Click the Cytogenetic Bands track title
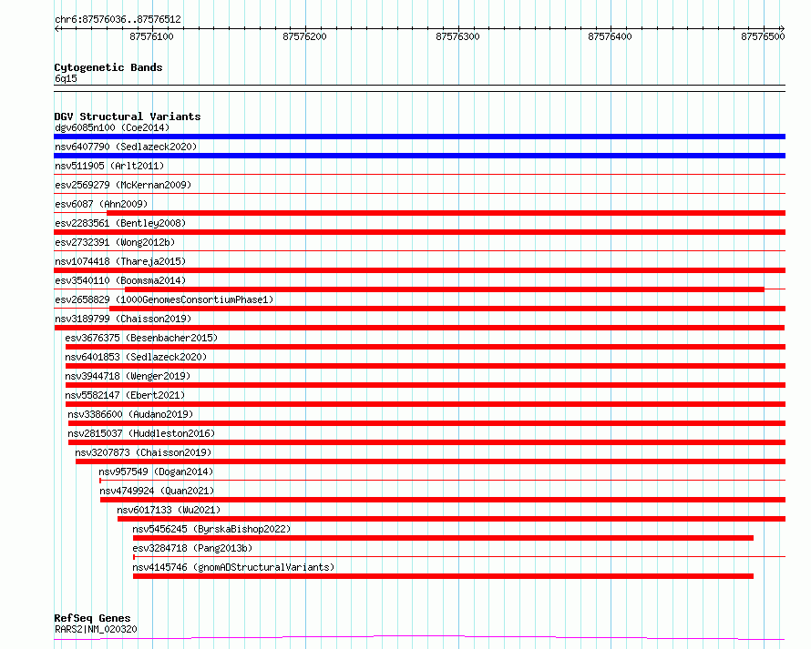Image resolution: width=811 pixels, height=649 pixels. tap(108, 67)
